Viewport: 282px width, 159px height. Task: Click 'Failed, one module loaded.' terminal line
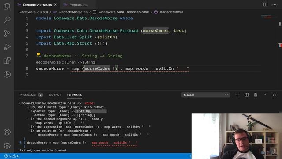point(43,150)
